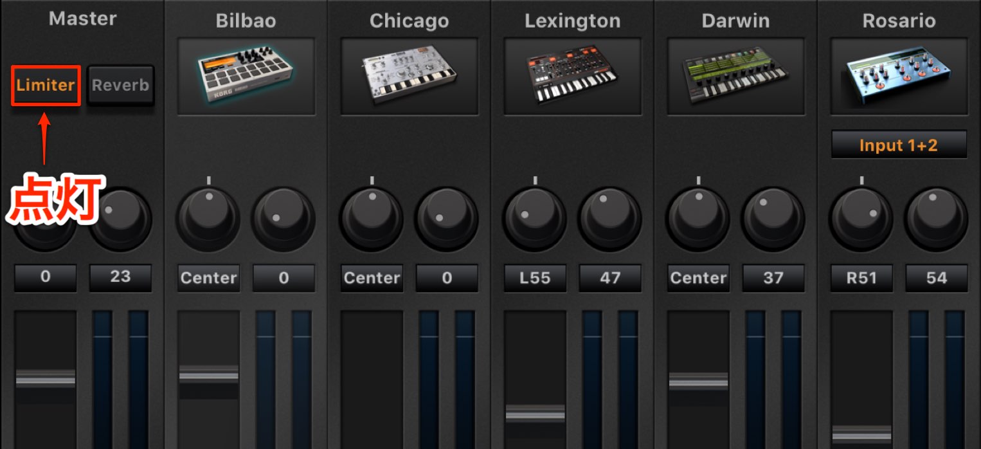The height and width of the screenshot is (449, 981).
Task: Select the Bilbao volume fader handle
Action: (x=208, y=374)
